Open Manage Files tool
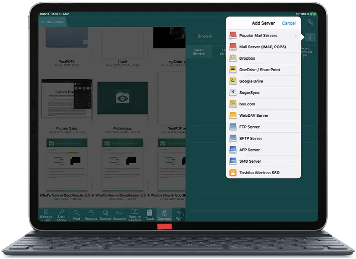This screenshot has height=259, width=356. pos(46,215)
